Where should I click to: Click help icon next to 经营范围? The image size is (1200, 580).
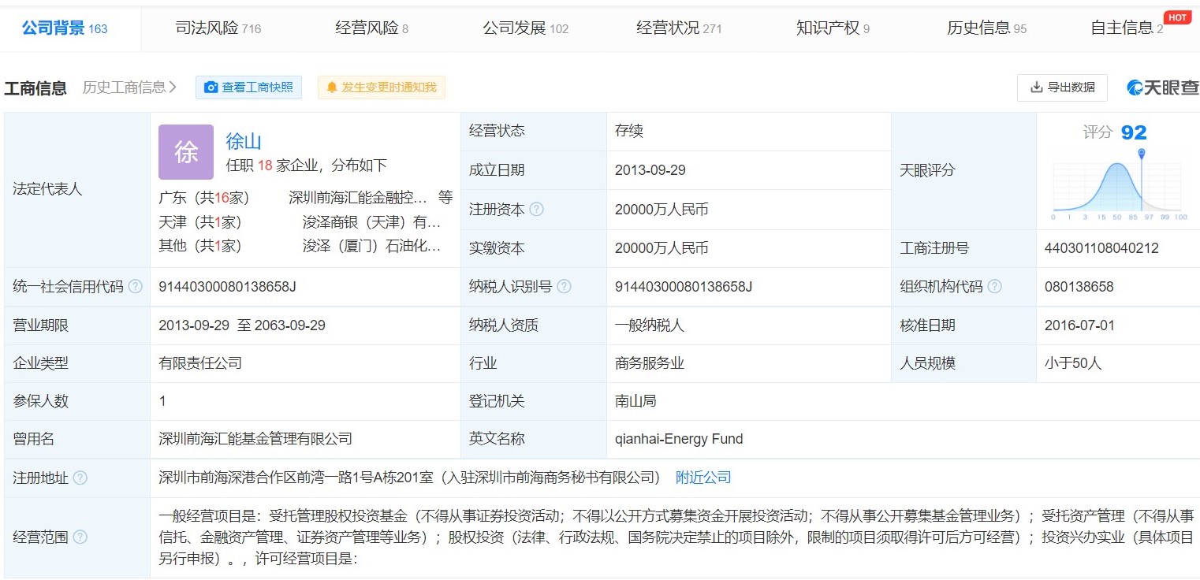80,537
